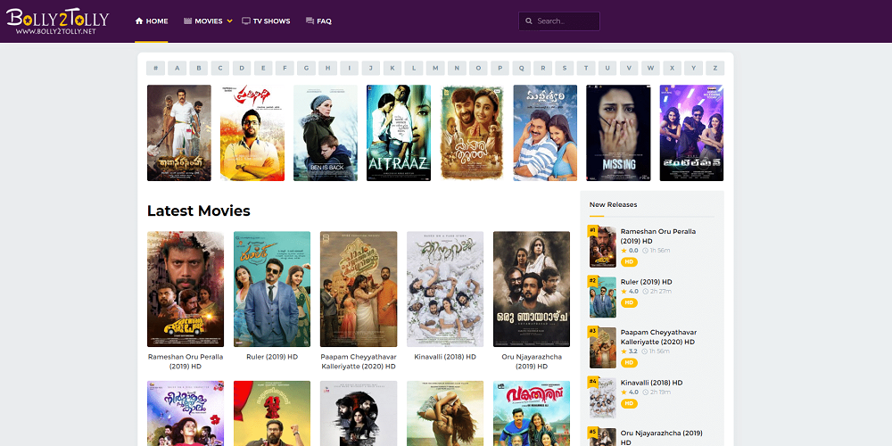Open the TV Shows menu item
The image size is (892, 446).
(x=266, y=21)
